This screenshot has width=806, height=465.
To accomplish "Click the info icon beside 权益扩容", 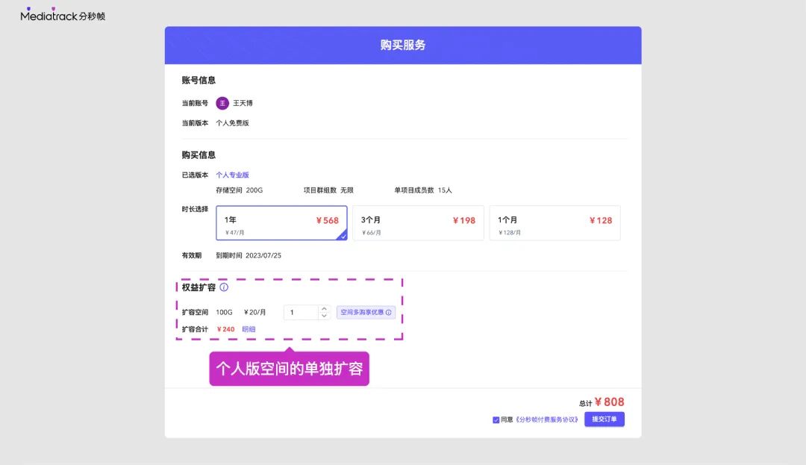I will pos(224,287).
